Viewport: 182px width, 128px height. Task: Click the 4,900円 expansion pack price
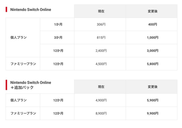click(101, 100)
